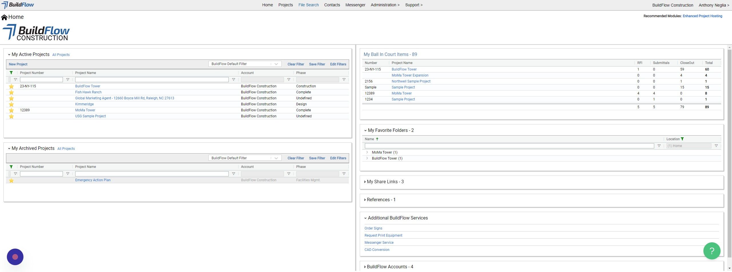Click green funnel icon in Active Projects header
732x272 pixels.
(11, 73)
